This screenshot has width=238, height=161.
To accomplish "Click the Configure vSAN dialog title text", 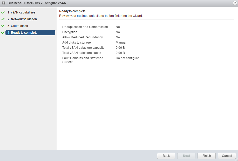I will tap(35, 3).
